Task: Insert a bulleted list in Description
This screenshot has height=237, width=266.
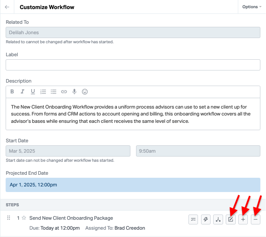Action: tap(53, 92)
